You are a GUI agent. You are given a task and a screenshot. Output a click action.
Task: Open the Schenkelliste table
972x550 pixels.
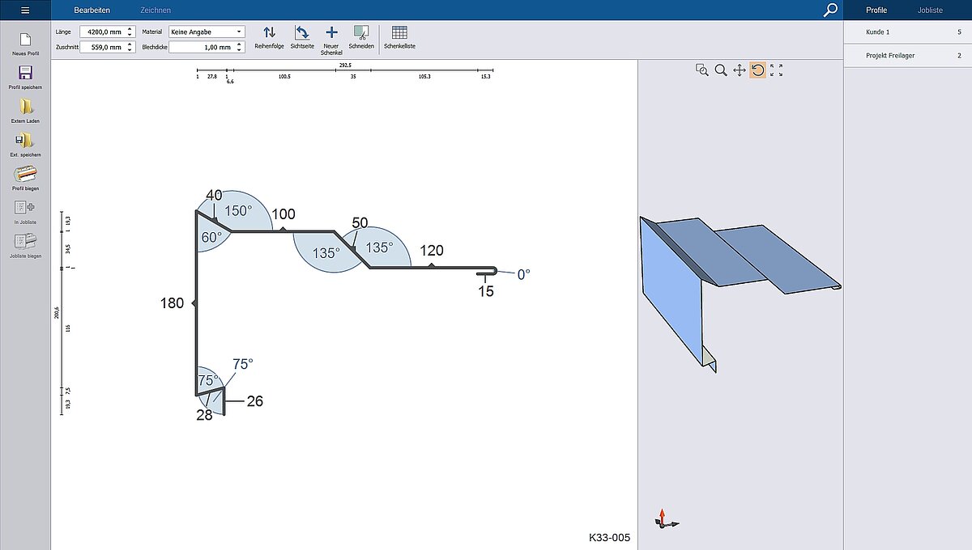(399, 32)
